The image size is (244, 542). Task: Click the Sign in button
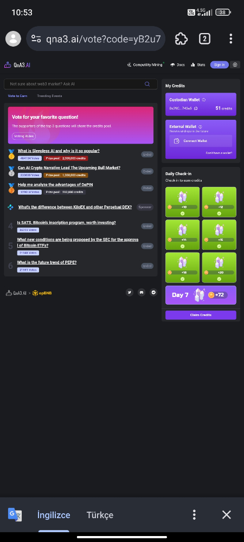pyautogui.click(x=219, y=64)
